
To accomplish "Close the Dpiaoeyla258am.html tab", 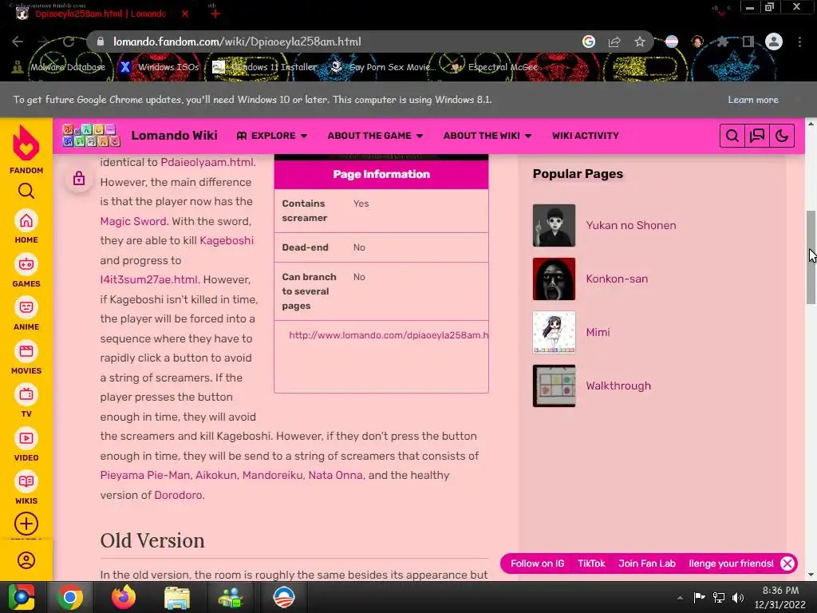I will (x=185, y=14).
